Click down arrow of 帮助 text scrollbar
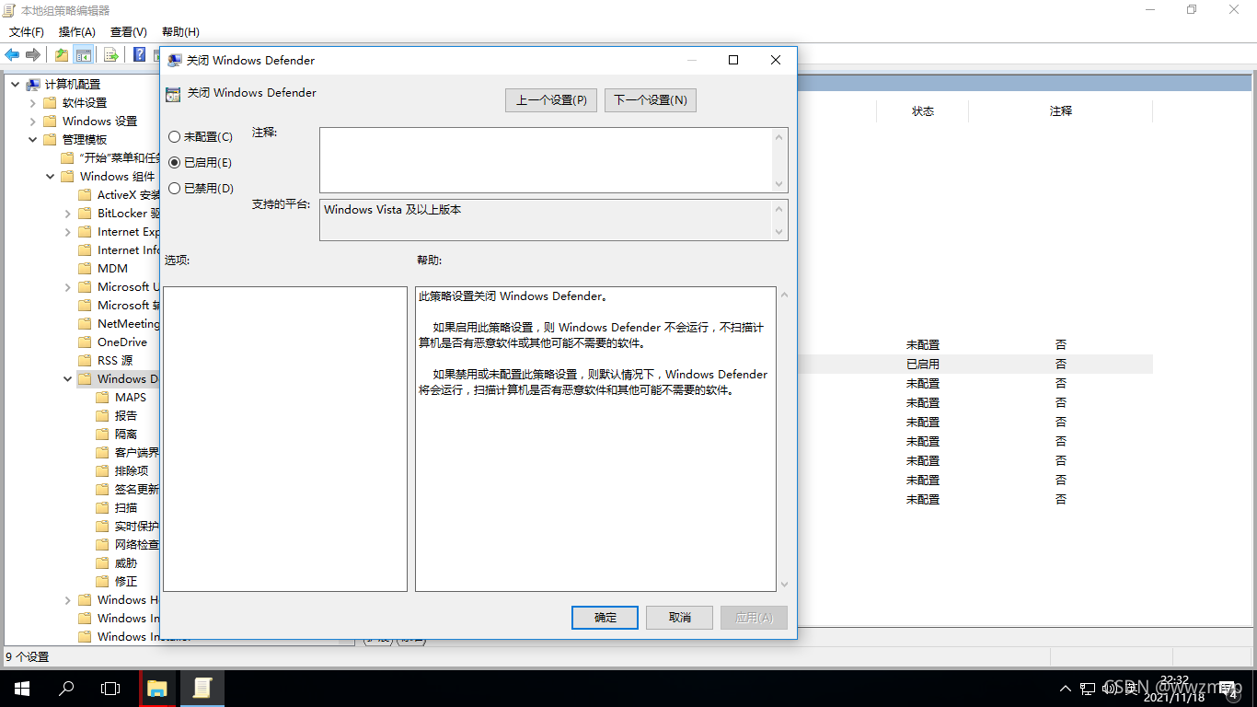The height and width of the screenshot is (707, 1257). (784, 584)
